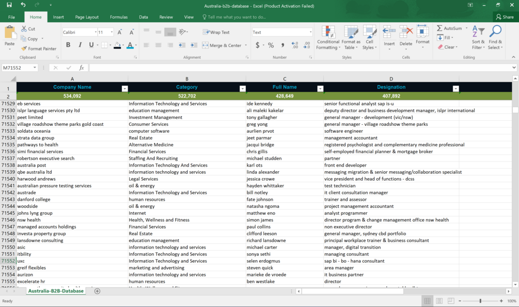Open Sort & Filter options
Screen dimensions: 519x307
click(x=478, y=38)
